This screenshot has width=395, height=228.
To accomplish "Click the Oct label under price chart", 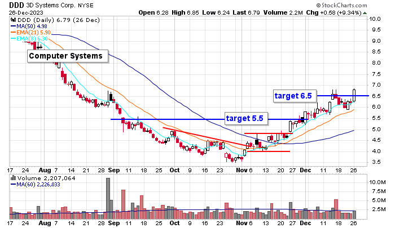I will pos(174,170).
